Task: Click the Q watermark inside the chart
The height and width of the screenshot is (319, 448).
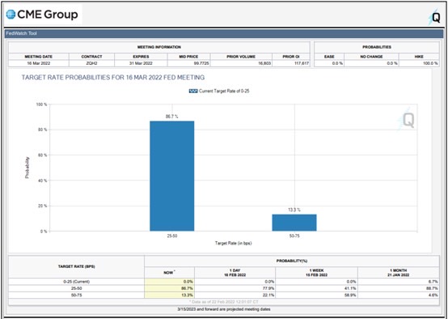Action: click(x=406, y=120)
